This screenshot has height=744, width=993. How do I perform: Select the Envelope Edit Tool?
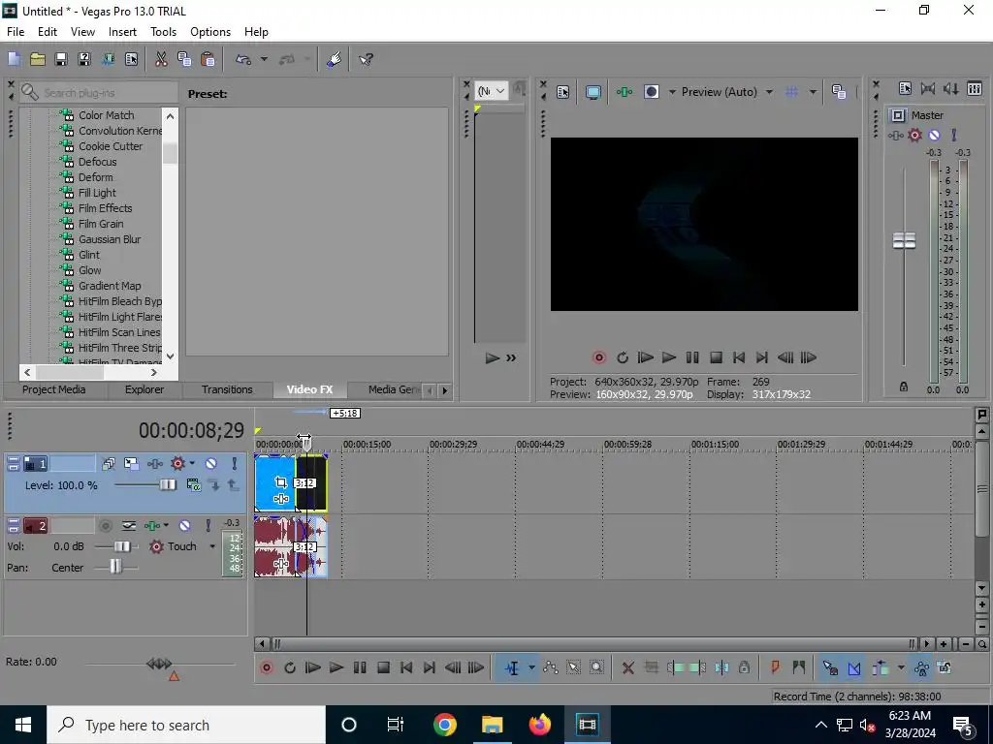[x=551, y=667]
